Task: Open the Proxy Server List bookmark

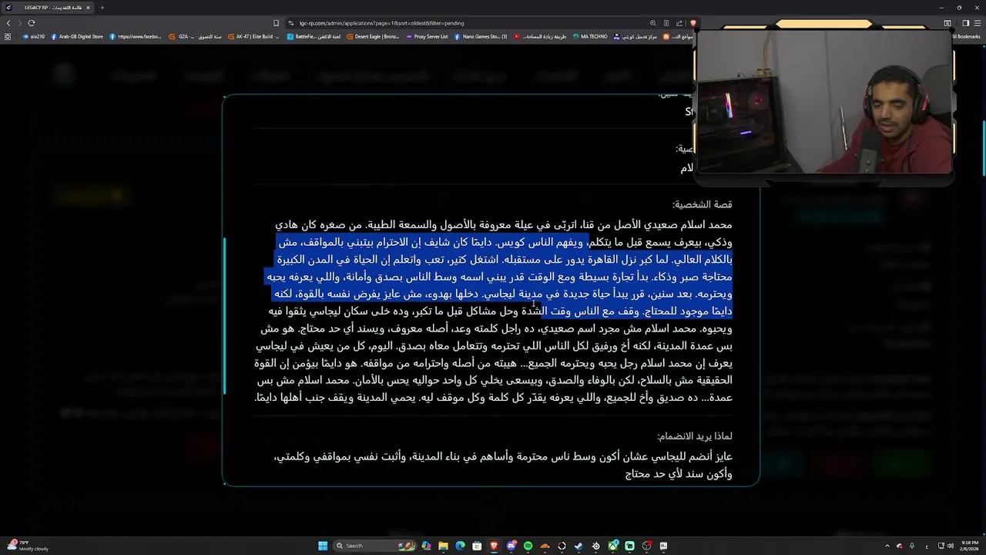Action: (x=427, y=36)
